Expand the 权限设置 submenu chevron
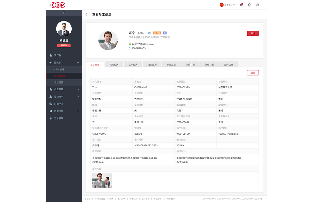Screen dimensions: 313x202 [x=78, y=111]
